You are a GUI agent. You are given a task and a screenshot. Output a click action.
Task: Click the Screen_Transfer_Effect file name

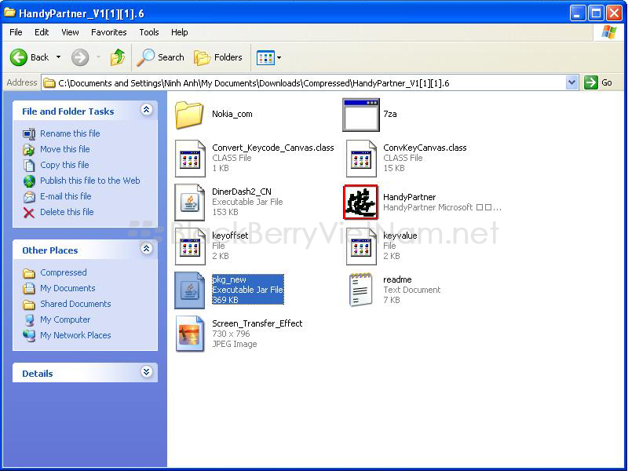click(257, 323)
